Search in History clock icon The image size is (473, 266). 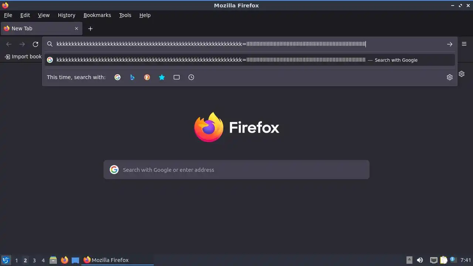pyautogui.click(x=191, y=77)
